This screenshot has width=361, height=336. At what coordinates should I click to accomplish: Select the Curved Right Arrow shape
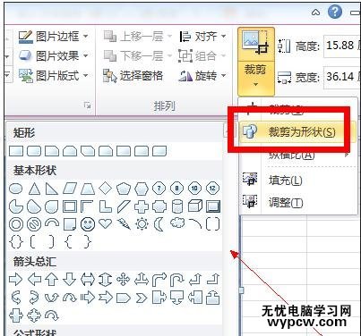(x=16, y=298)
